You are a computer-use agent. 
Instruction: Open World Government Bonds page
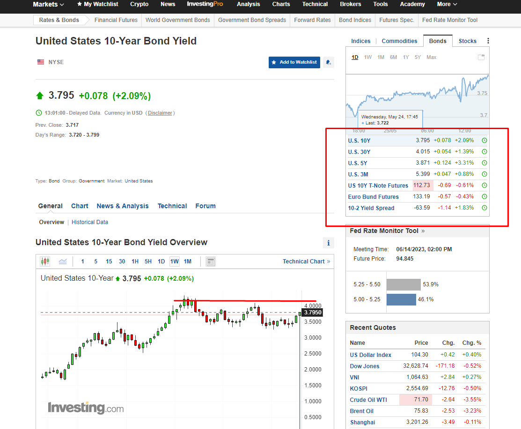click(178, 20)
